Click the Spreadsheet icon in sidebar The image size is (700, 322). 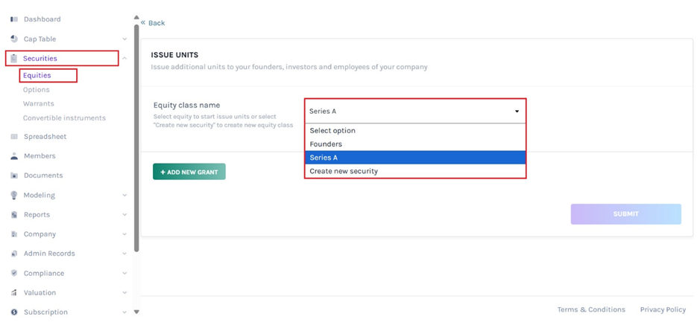14,137
